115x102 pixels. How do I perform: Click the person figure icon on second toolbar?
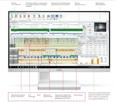[44, 19]
